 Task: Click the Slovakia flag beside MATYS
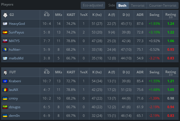coord(5,41)
